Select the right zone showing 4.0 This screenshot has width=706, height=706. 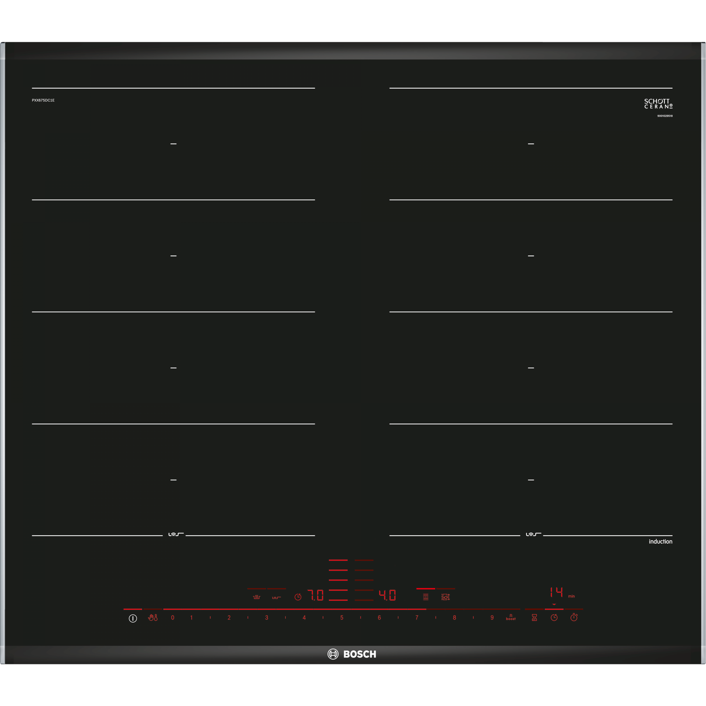(x=387, y=595)
